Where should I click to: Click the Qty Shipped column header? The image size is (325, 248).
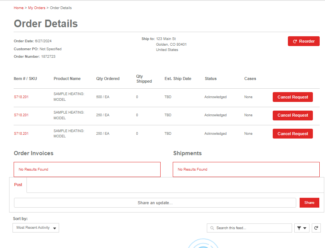pos(144,79)
